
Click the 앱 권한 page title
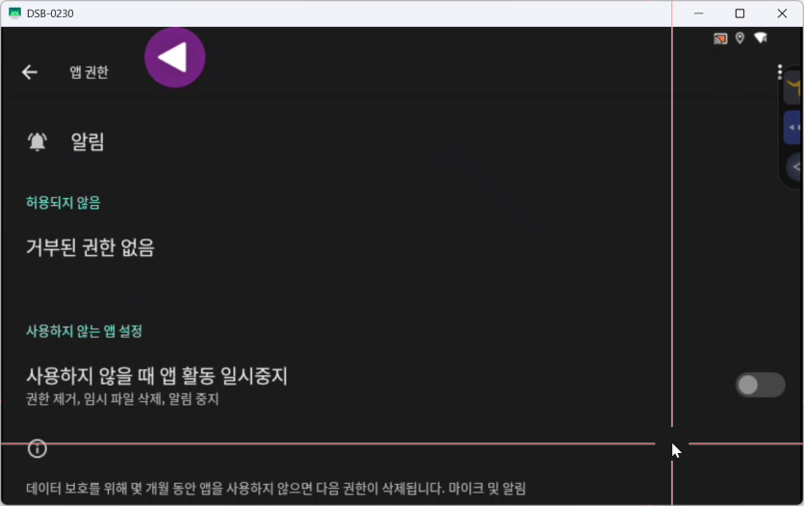point(90,72)
